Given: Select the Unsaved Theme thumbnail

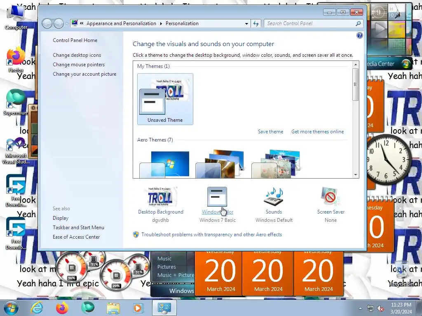Looking at the screenshot, I should pos(165,99).
